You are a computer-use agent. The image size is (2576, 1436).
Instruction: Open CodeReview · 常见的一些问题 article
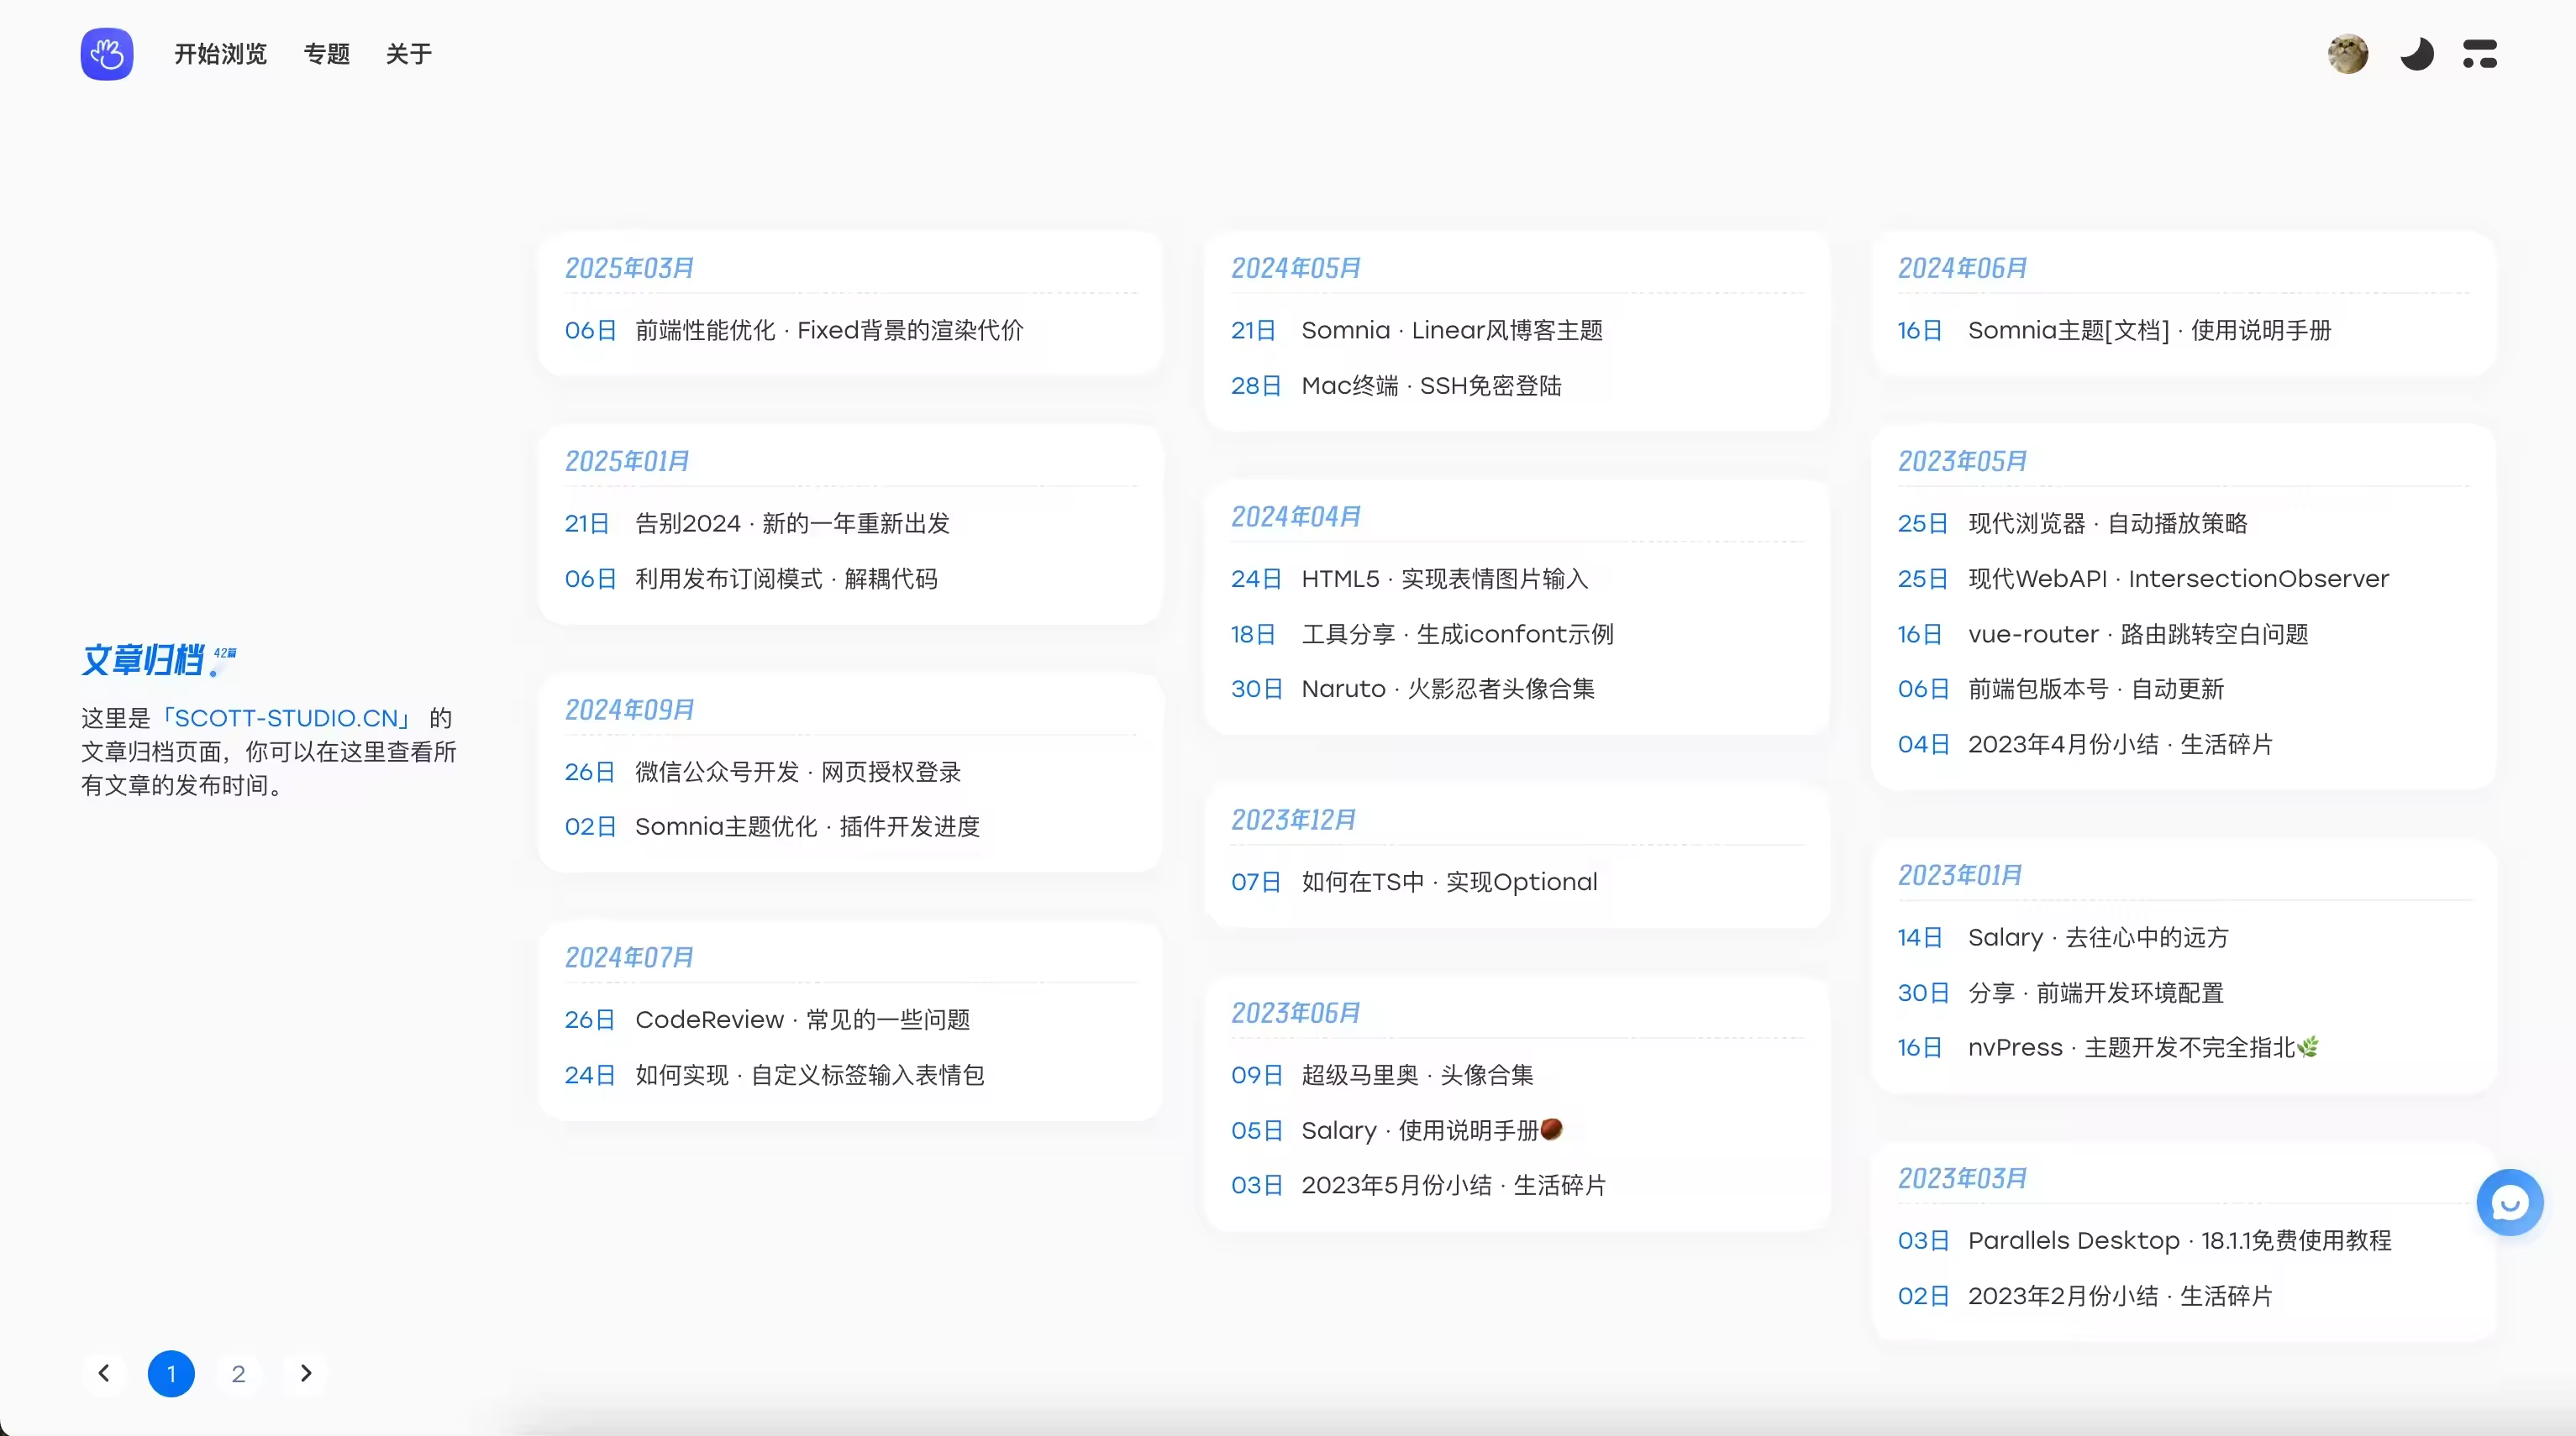(802, 1019)
